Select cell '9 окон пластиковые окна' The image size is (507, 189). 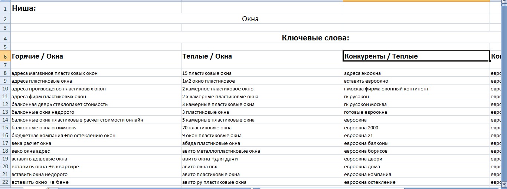(262, 135)
